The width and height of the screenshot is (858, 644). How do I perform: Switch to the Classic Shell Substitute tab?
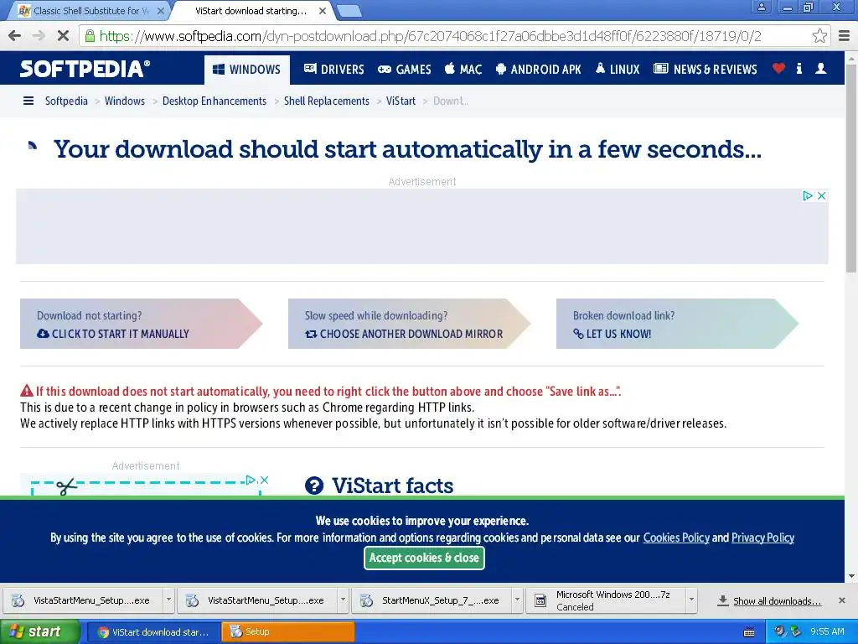coord(89,10)
